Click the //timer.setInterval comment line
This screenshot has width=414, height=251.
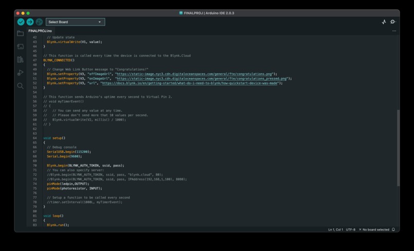click(x=84, y=202)
